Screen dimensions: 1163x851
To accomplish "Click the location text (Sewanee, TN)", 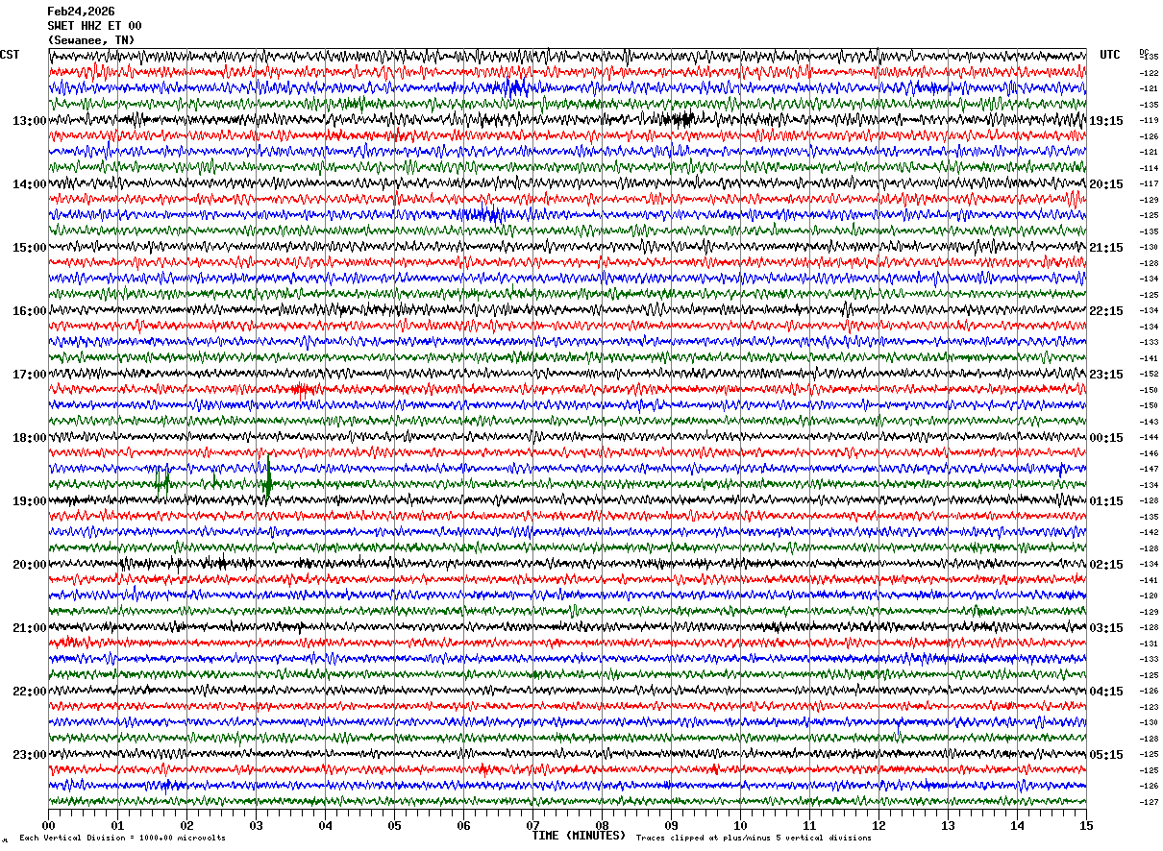I will click(91, 40).
